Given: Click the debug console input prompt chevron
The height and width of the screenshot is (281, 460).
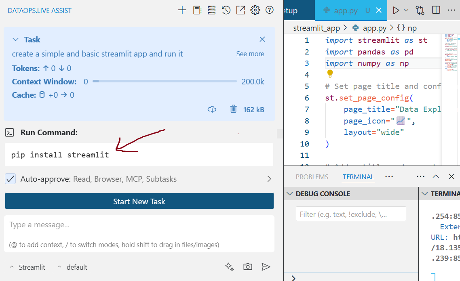Looking at the screenshot, I should pyautogui.click(x=293, y=278).
